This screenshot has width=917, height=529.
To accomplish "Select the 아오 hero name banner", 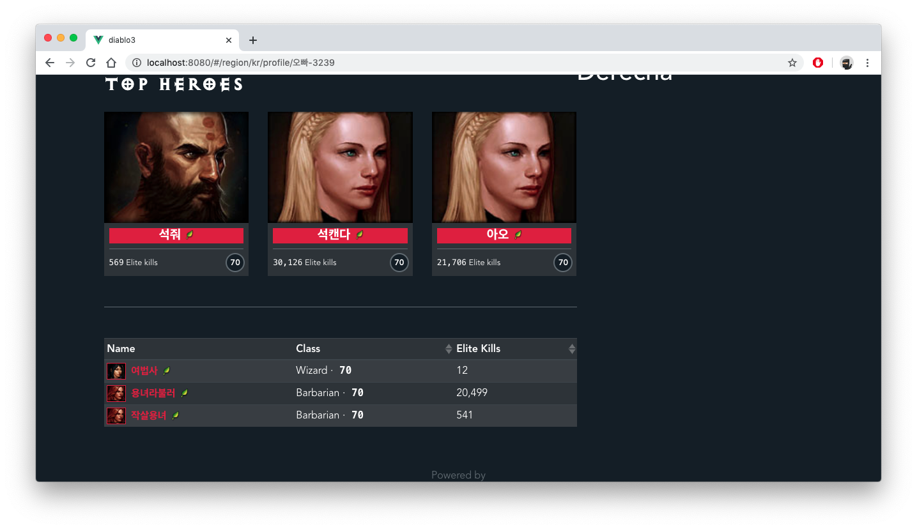I will tap(504, 235).
